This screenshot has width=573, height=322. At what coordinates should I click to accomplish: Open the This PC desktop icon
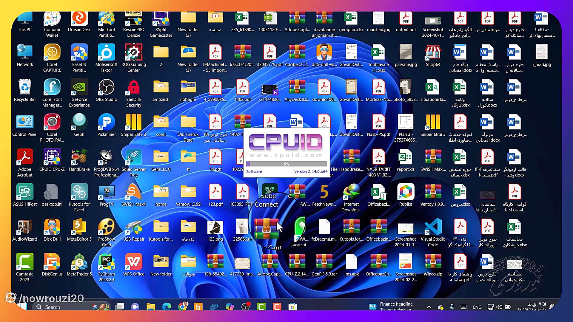(25, 21)
